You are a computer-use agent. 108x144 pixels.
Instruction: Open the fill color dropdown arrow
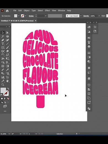tap(19, 16)
